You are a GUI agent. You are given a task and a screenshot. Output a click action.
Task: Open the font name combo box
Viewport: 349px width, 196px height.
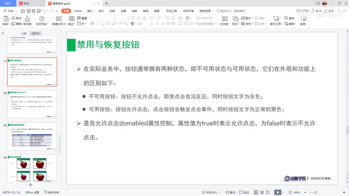(103, 18)
